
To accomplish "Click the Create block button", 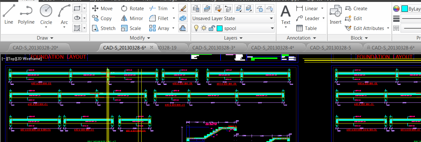I will [x=356, y=9].
